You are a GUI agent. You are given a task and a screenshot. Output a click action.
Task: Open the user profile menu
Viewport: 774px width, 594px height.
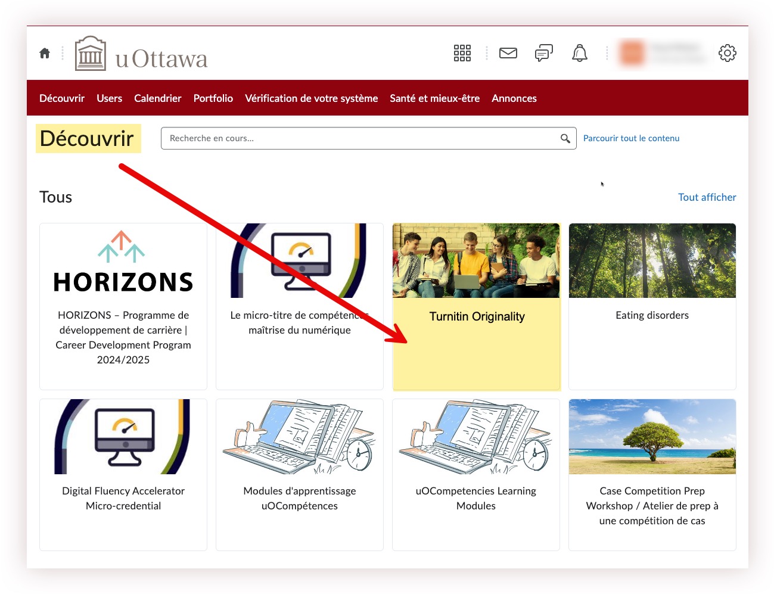coord(663,53)
